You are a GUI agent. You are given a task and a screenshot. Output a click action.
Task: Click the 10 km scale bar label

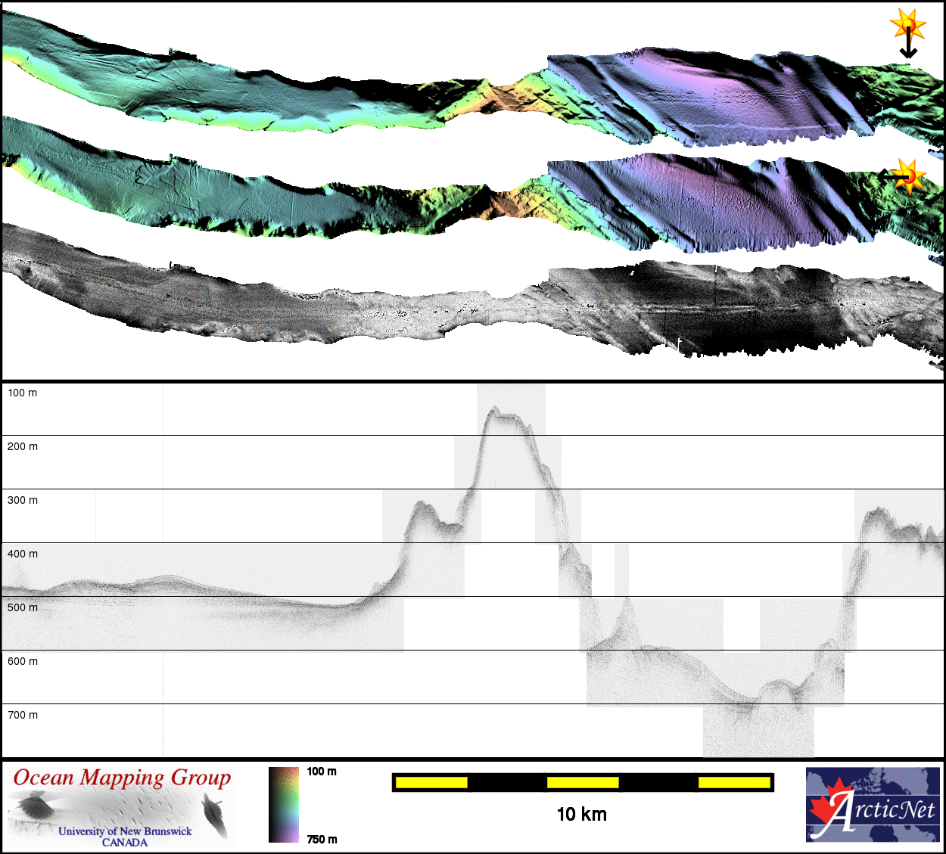(x=581, y=814)
